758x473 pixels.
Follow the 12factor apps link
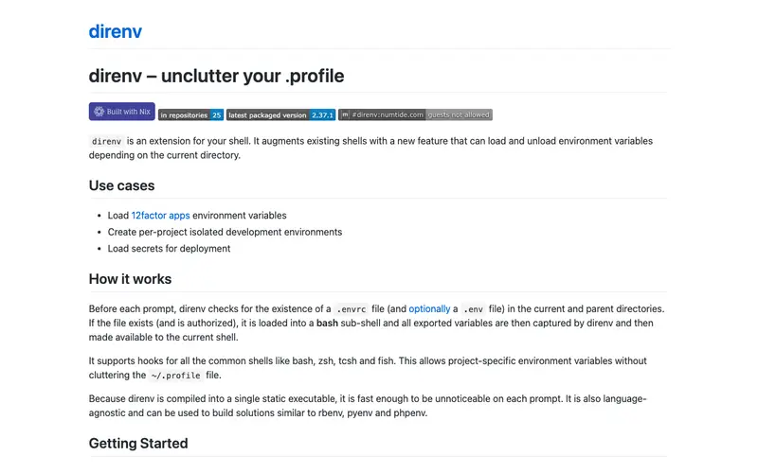tap(160, 216)
